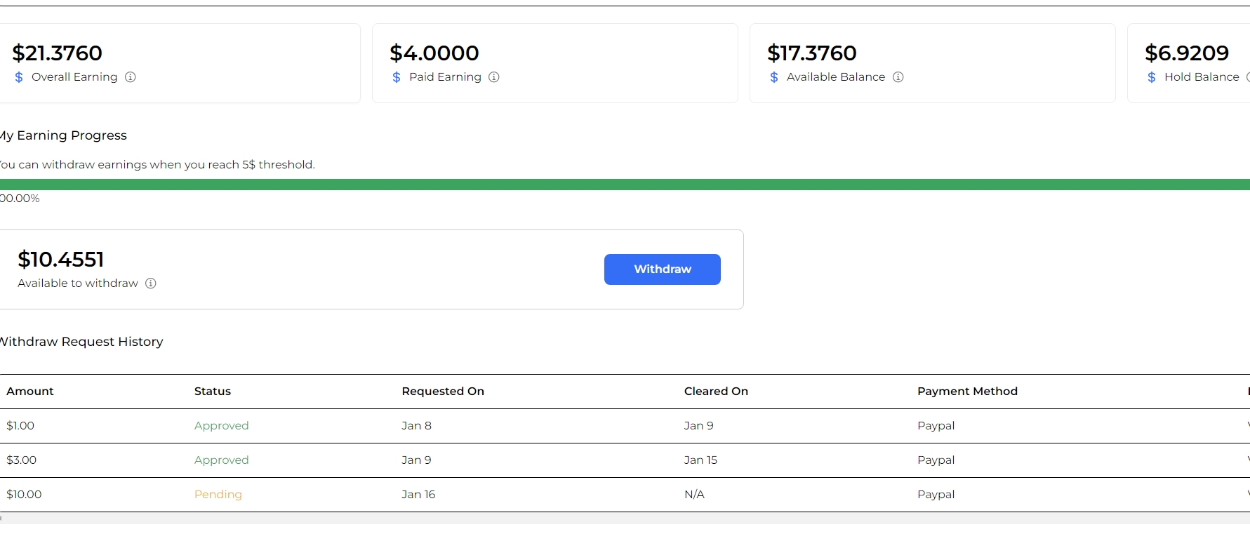Click dollar icon before Hold Balance
This screenshot has width=1250, height=534.
point(1152,77)
